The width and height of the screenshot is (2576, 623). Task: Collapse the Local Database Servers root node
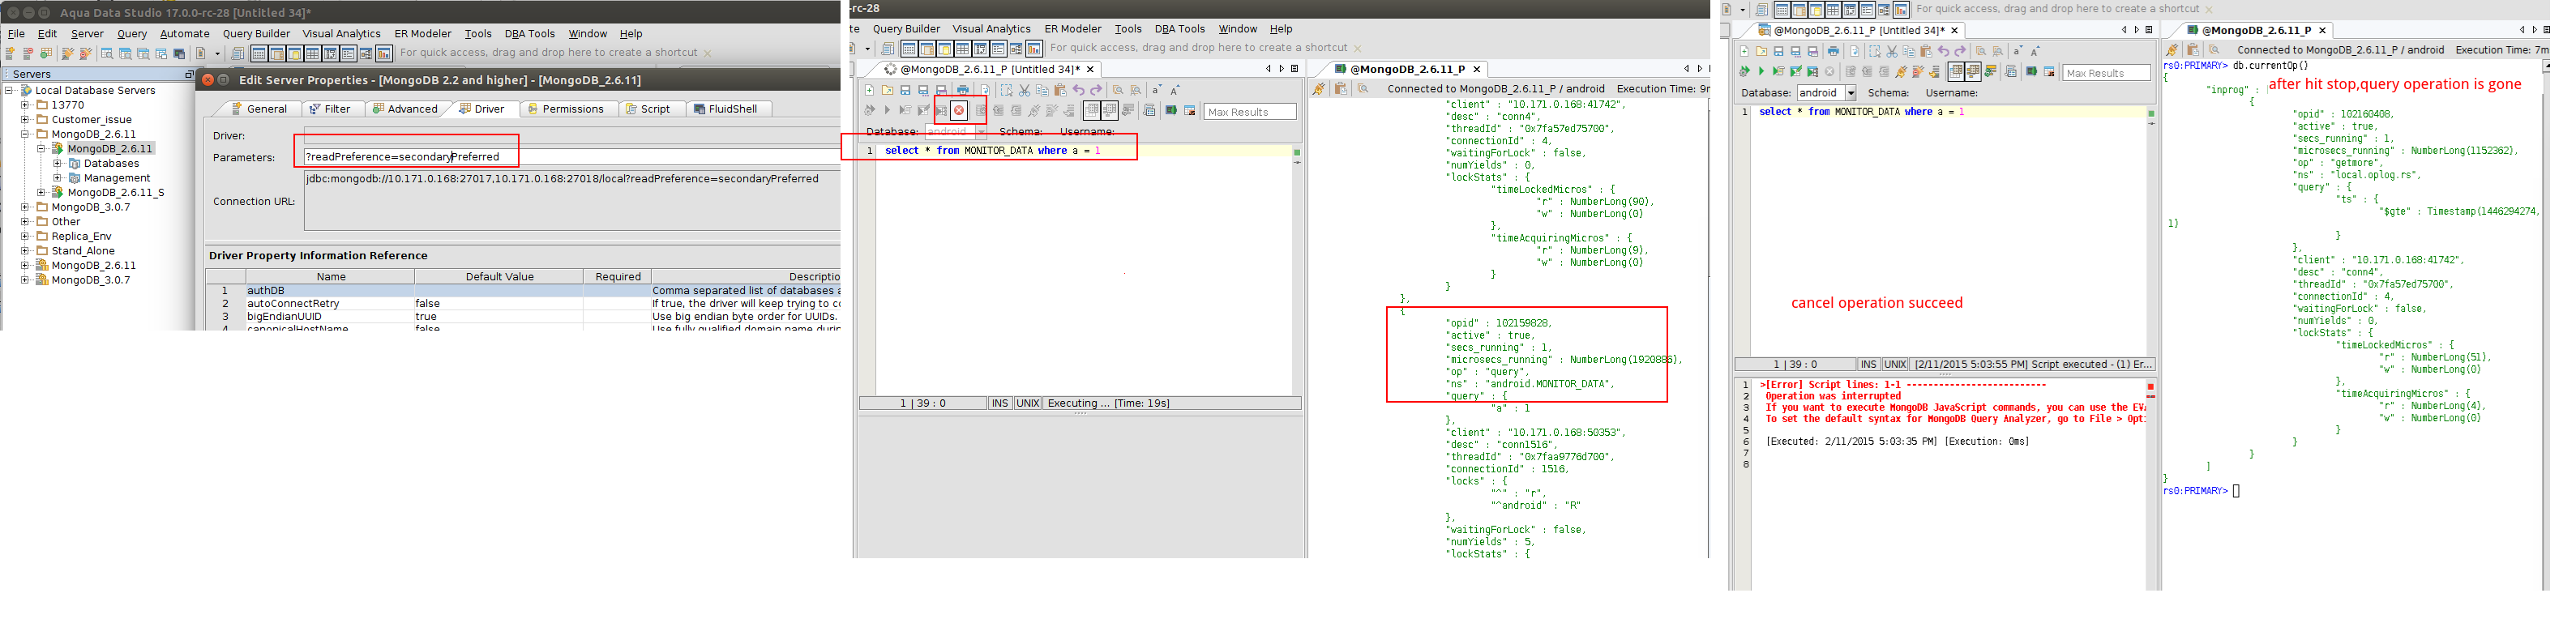click(9, 90)
